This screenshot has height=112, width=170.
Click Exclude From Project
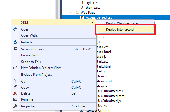point(36,75)
